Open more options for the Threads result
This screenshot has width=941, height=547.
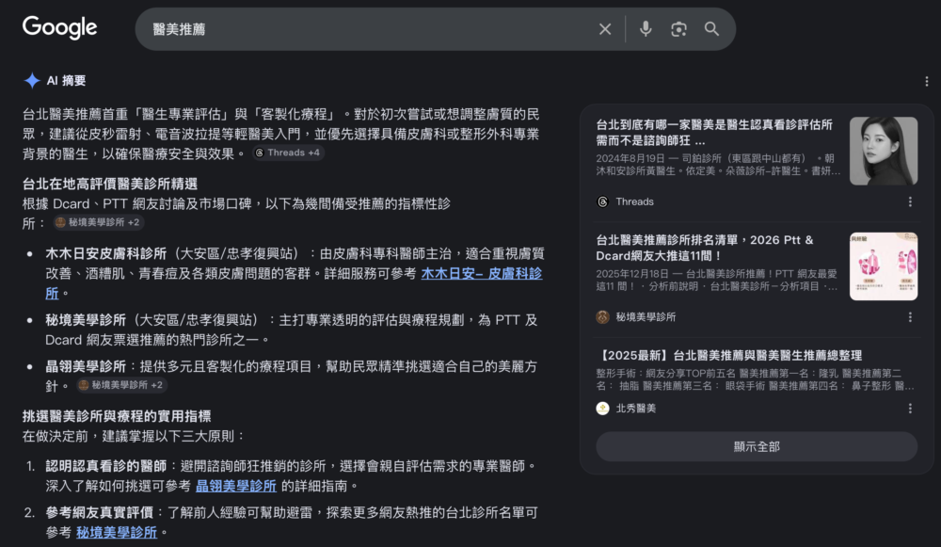pos(910,201)
